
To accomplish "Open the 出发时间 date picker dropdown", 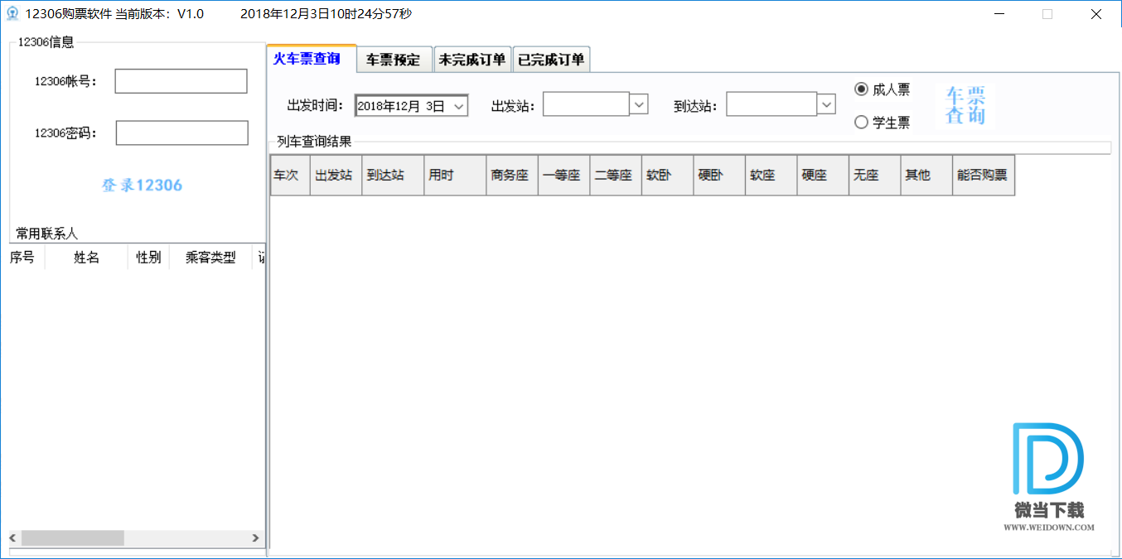I will (x=459, y=106).
